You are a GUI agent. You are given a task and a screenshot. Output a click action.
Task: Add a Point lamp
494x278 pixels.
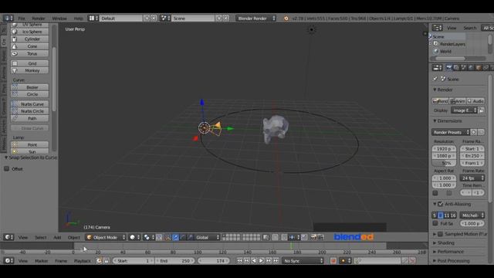pos(29,144)
